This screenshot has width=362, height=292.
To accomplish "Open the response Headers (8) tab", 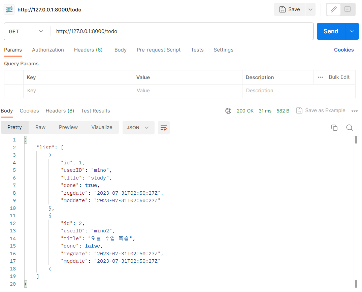I will (x=60, y=111).
